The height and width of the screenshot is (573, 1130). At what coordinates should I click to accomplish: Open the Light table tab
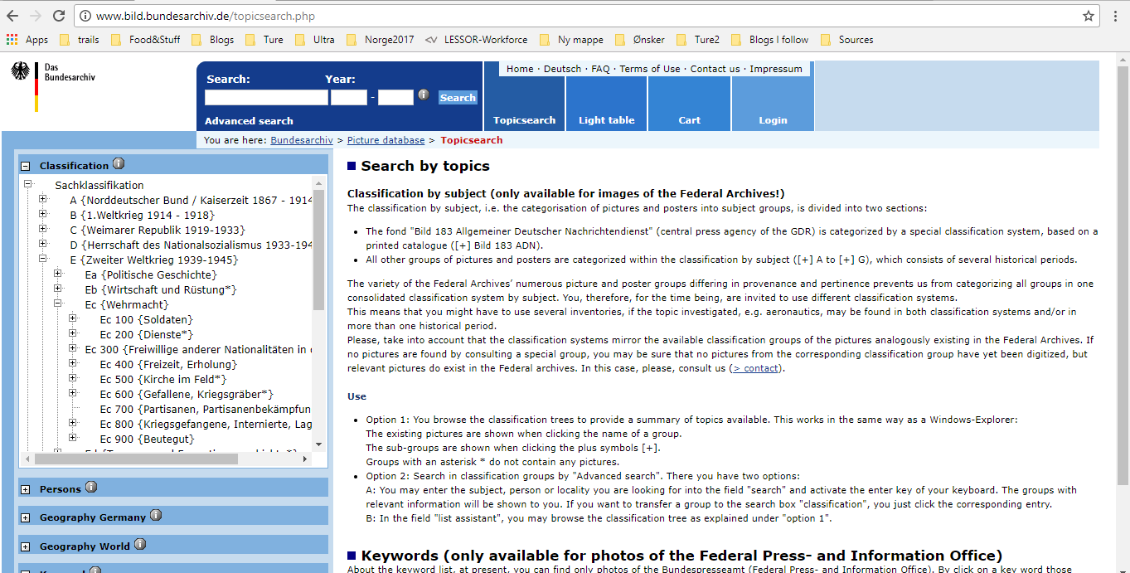[x=607, y=120]
